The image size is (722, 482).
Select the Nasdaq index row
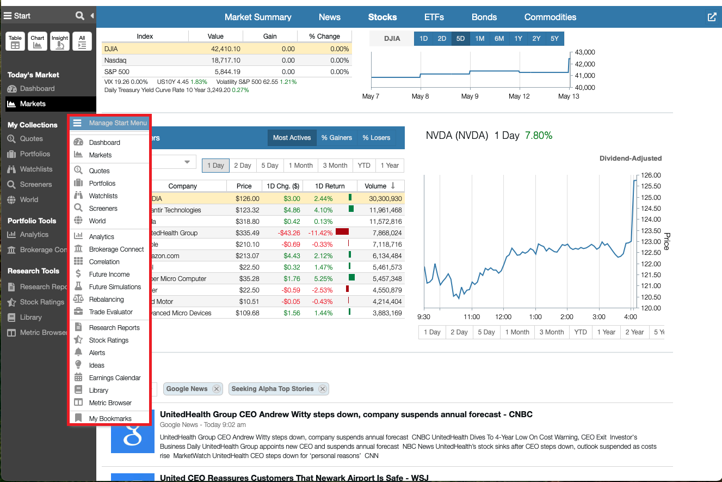[x=227, y=60]
